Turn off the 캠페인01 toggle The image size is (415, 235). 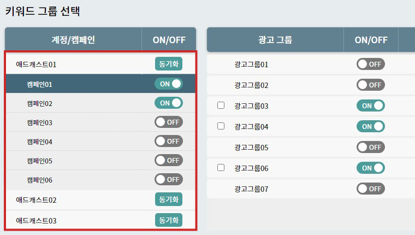click(x=168, y=84)
